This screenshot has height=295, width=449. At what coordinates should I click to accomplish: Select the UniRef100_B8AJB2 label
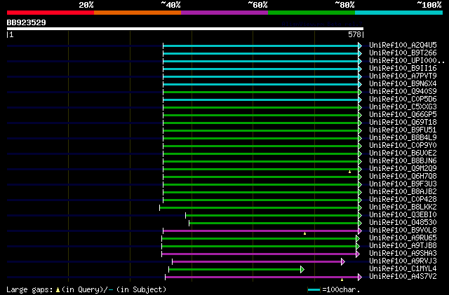[x=403, y=192]
